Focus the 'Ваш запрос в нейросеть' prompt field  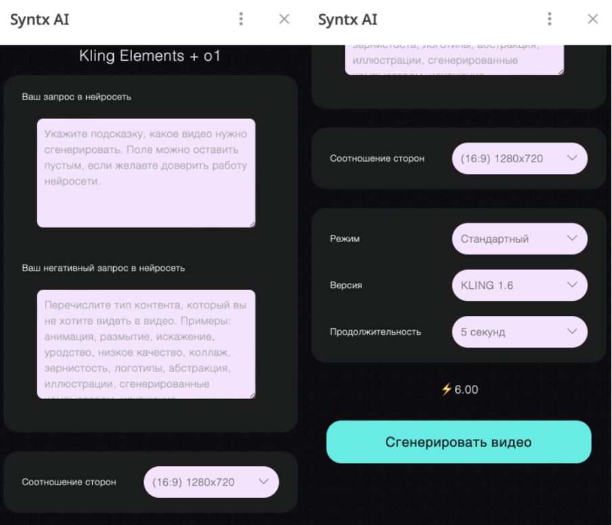146,173
